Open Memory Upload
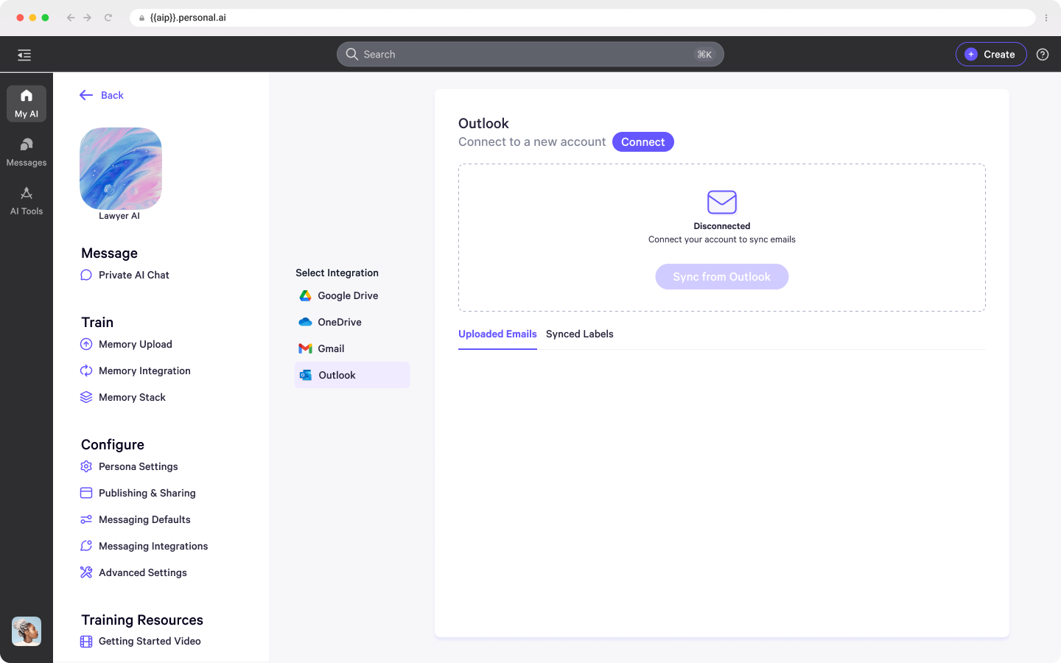The width and height of the screenshot is (1061, 663). (x=127, y=344)
